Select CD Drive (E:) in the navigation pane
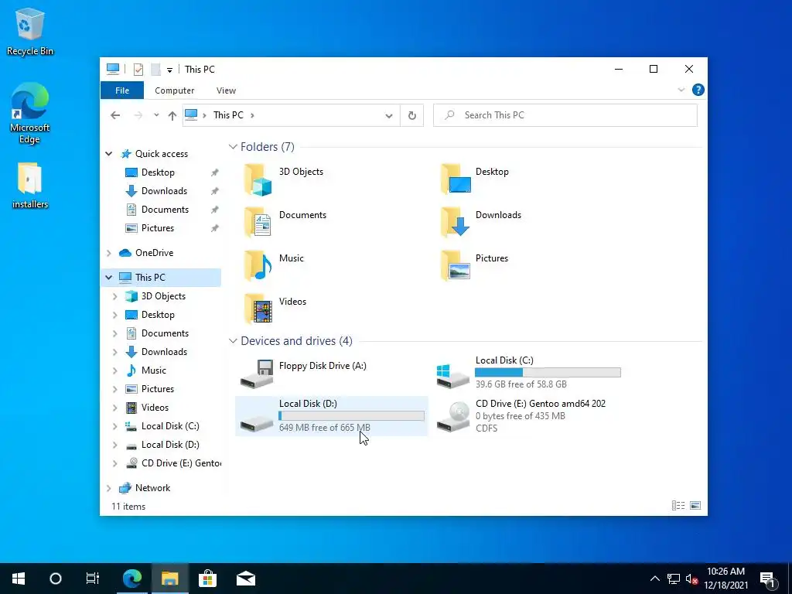This screenshot has width=792, height=594. [x=181, y=463]
